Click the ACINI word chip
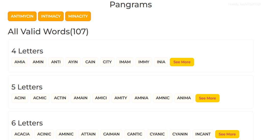The width and height of the screenshot is (261, 140). tap(20, 98)
